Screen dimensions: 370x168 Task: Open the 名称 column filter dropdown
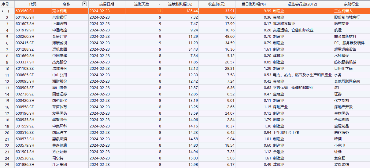tap(85, 4)
